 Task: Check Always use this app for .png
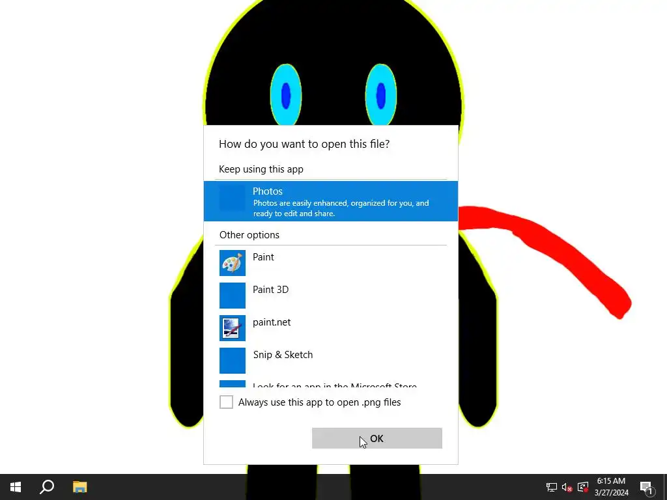click(226, 402)
